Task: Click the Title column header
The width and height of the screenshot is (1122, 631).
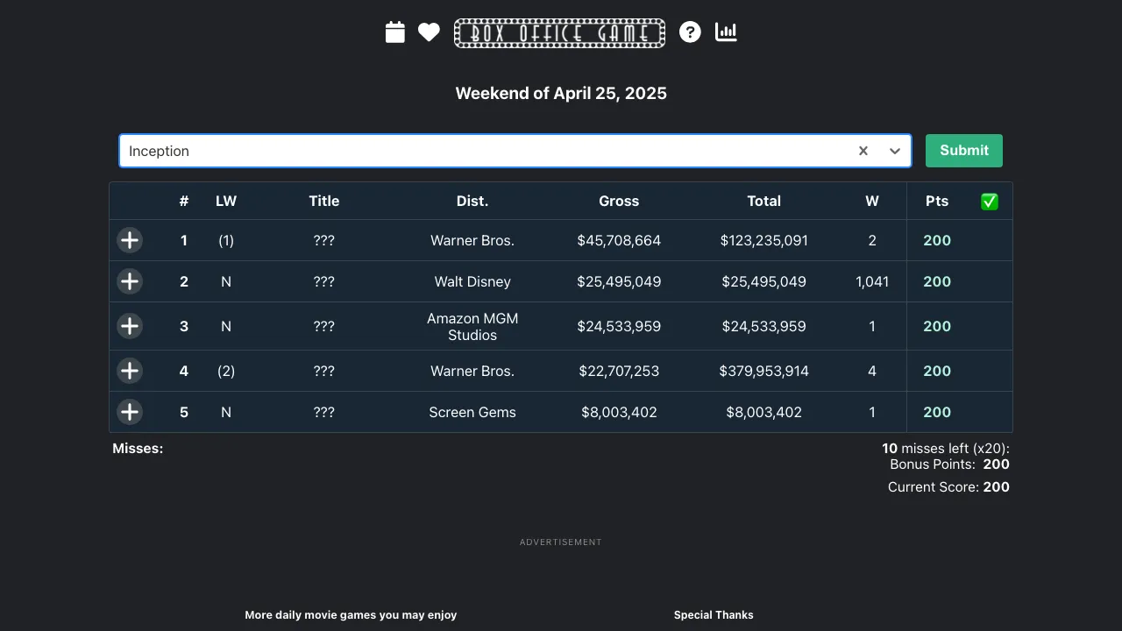Action: (324, 201)
